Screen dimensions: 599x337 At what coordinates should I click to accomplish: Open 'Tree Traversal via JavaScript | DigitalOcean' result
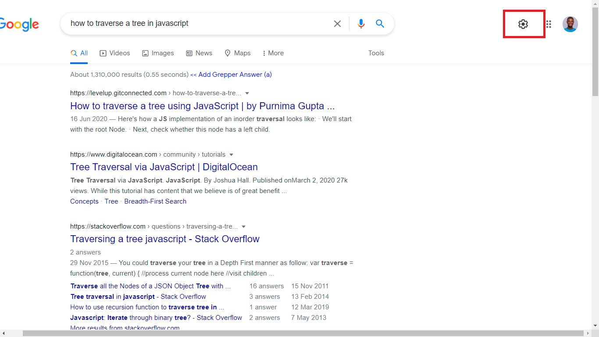[164, 167]
